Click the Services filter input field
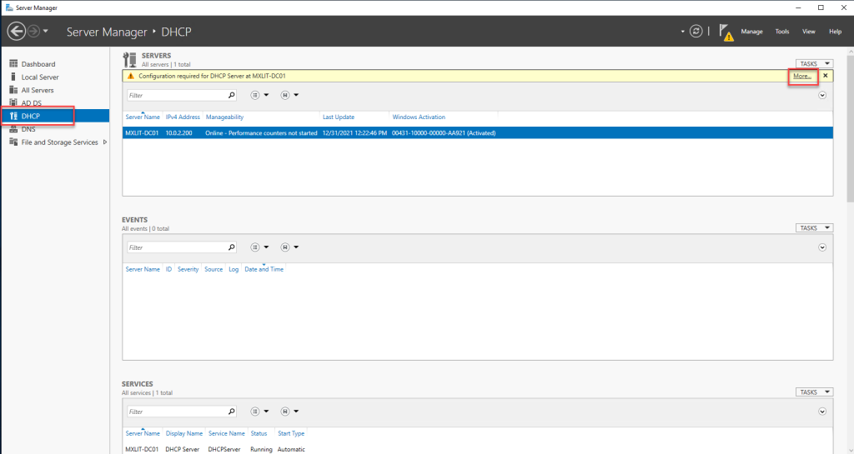 [x=177, y=412]
